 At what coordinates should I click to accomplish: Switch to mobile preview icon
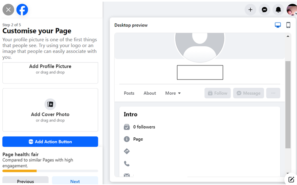tap(288, 25)
